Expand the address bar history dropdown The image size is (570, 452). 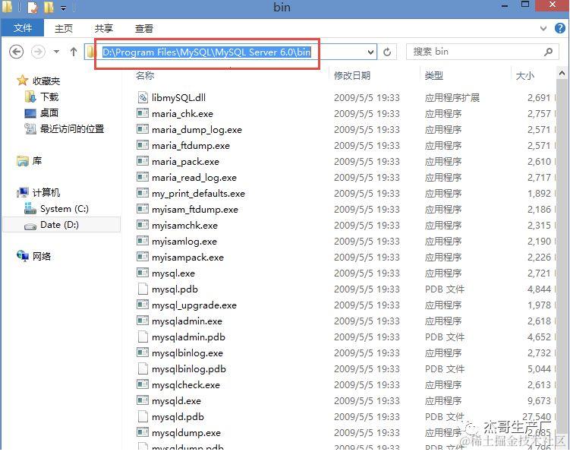[x=370, y=52]
